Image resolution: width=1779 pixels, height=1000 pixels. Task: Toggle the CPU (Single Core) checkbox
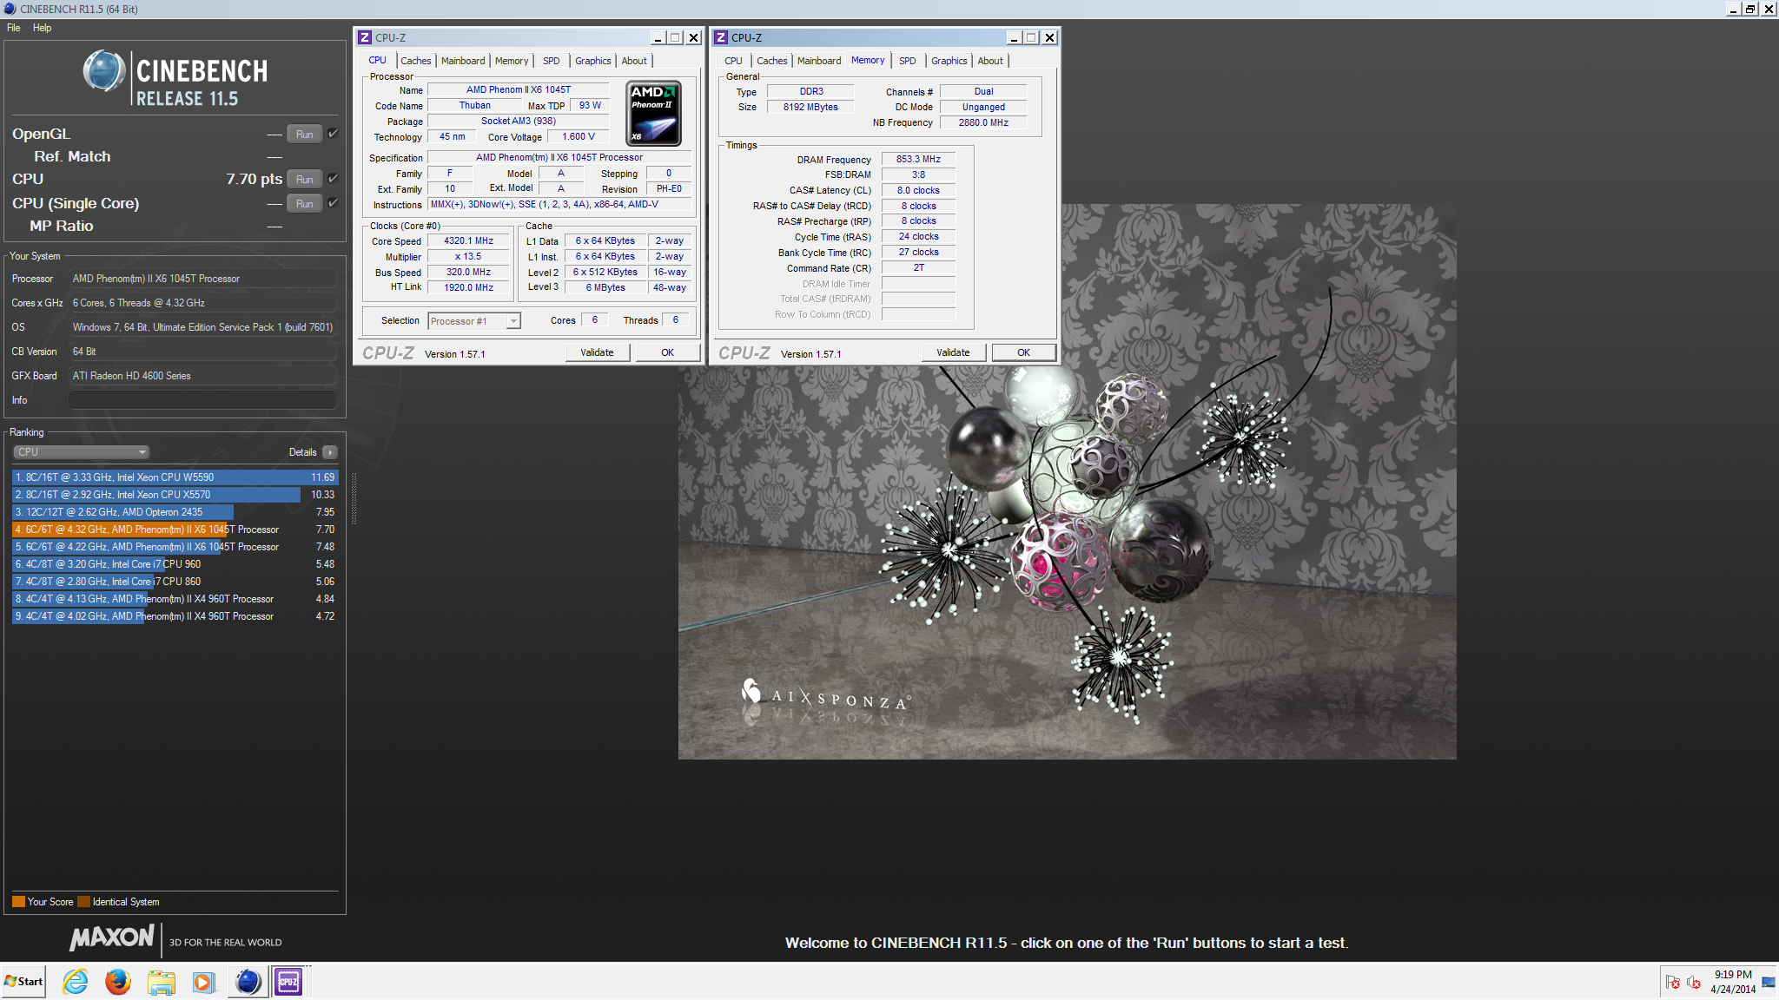point(333,203)
